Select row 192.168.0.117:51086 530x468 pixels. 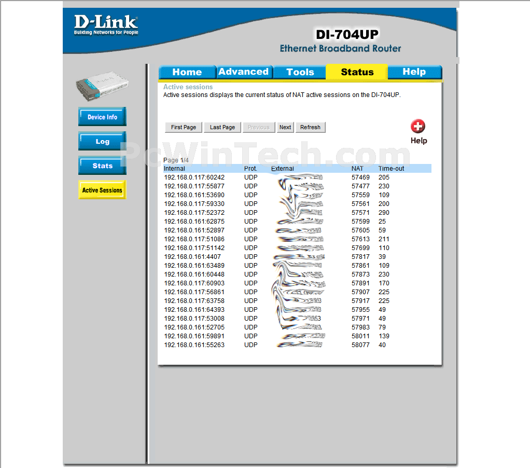point(298,239)
